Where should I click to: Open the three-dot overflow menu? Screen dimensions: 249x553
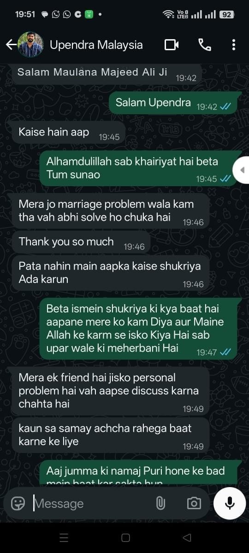(x=234, y=45)
